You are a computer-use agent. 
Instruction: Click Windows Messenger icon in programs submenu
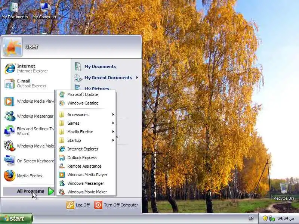[62, 183]
